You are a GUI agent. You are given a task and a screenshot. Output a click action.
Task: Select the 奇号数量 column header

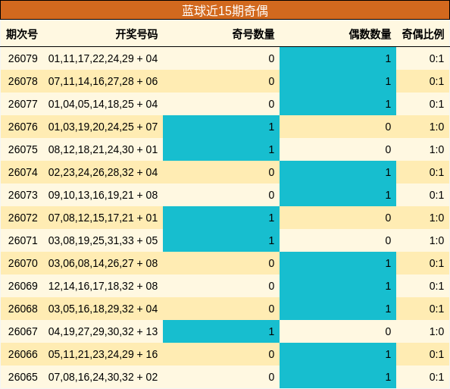253,34
